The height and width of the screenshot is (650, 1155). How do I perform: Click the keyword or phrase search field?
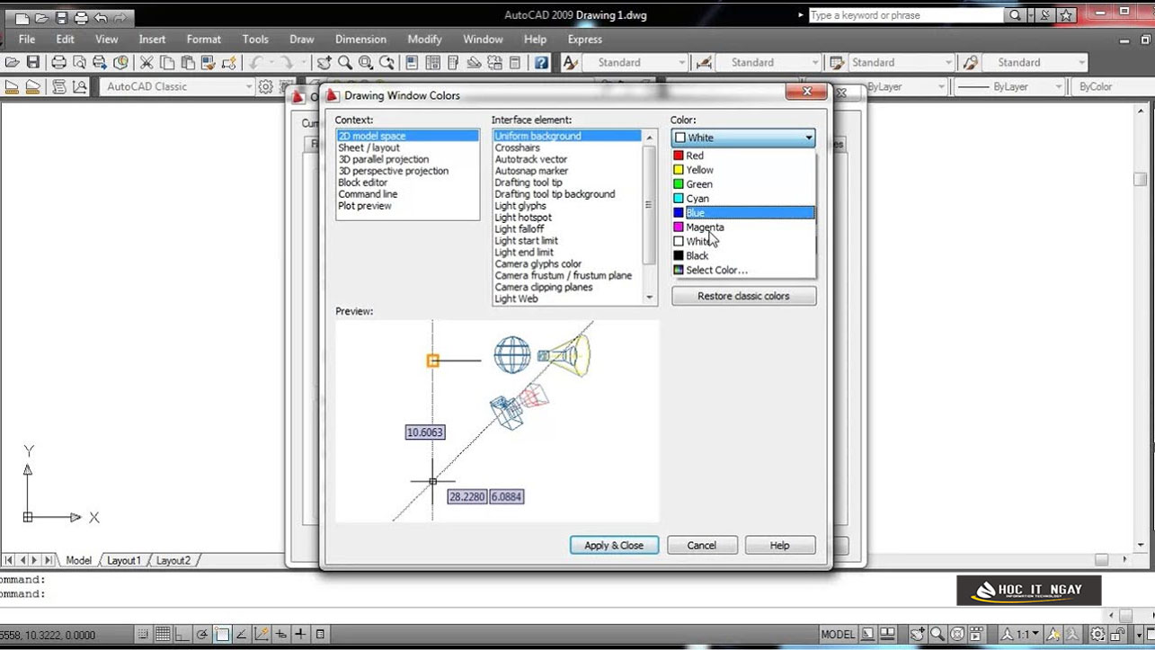coord(906,15)
